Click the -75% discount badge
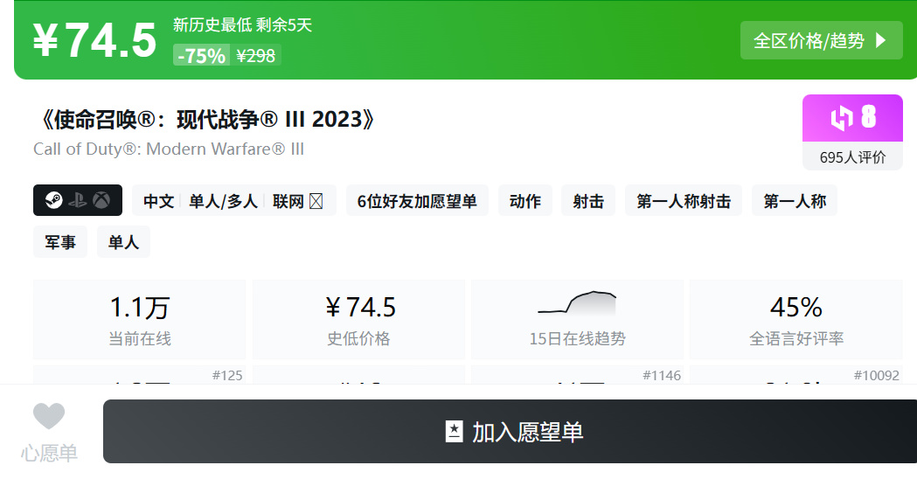The width and height of the screenshot is (917, 479). (201, 56)
